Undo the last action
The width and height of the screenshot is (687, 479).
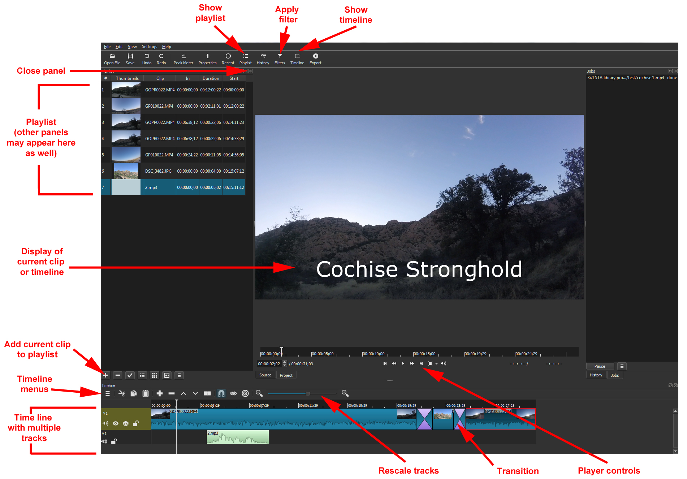[x=147, y=59]
